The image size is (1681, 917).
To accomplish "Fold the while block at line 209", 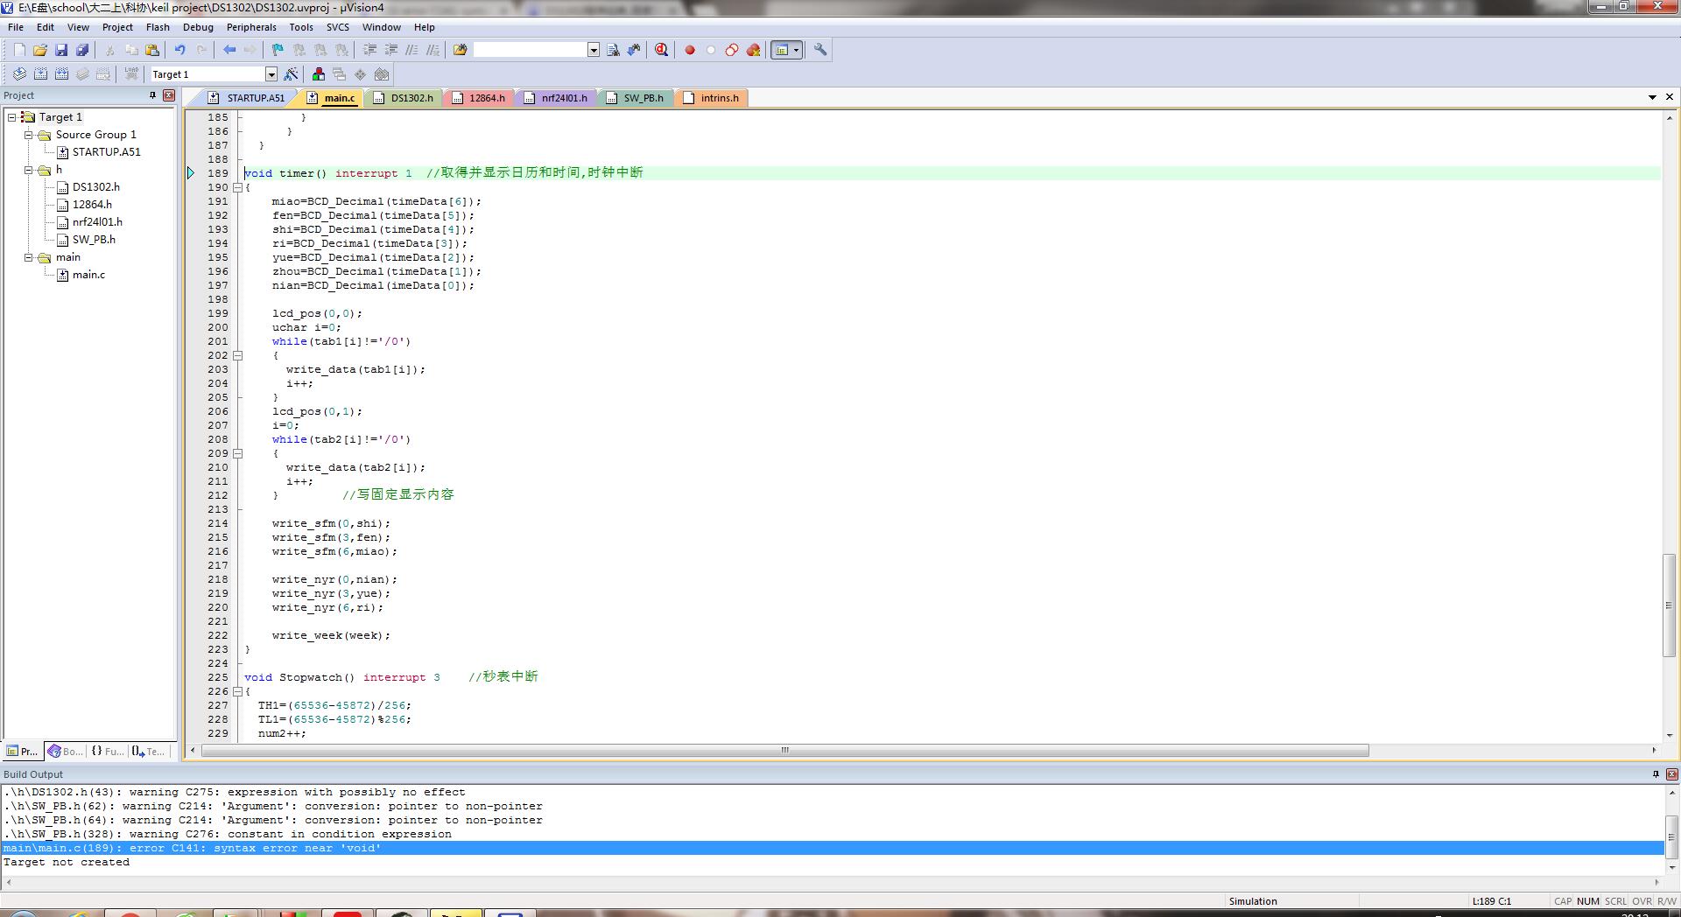I will tap(237, 453).
